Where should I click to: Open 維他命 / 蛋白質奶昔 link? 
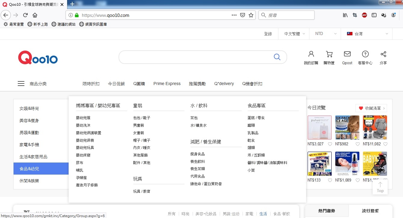point(206,184)
